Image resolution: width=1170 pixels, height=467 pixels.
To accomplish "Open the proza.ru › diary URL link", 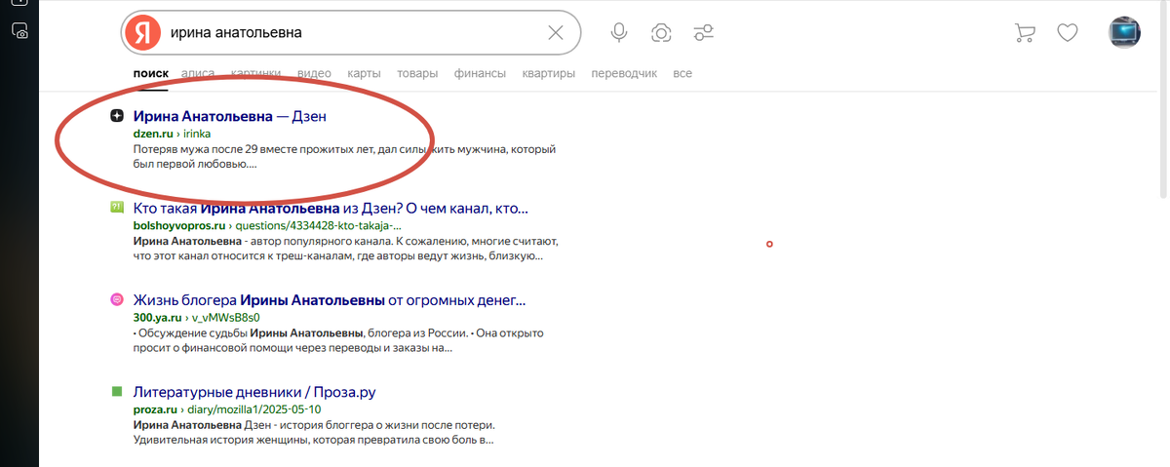I will 227,409.
